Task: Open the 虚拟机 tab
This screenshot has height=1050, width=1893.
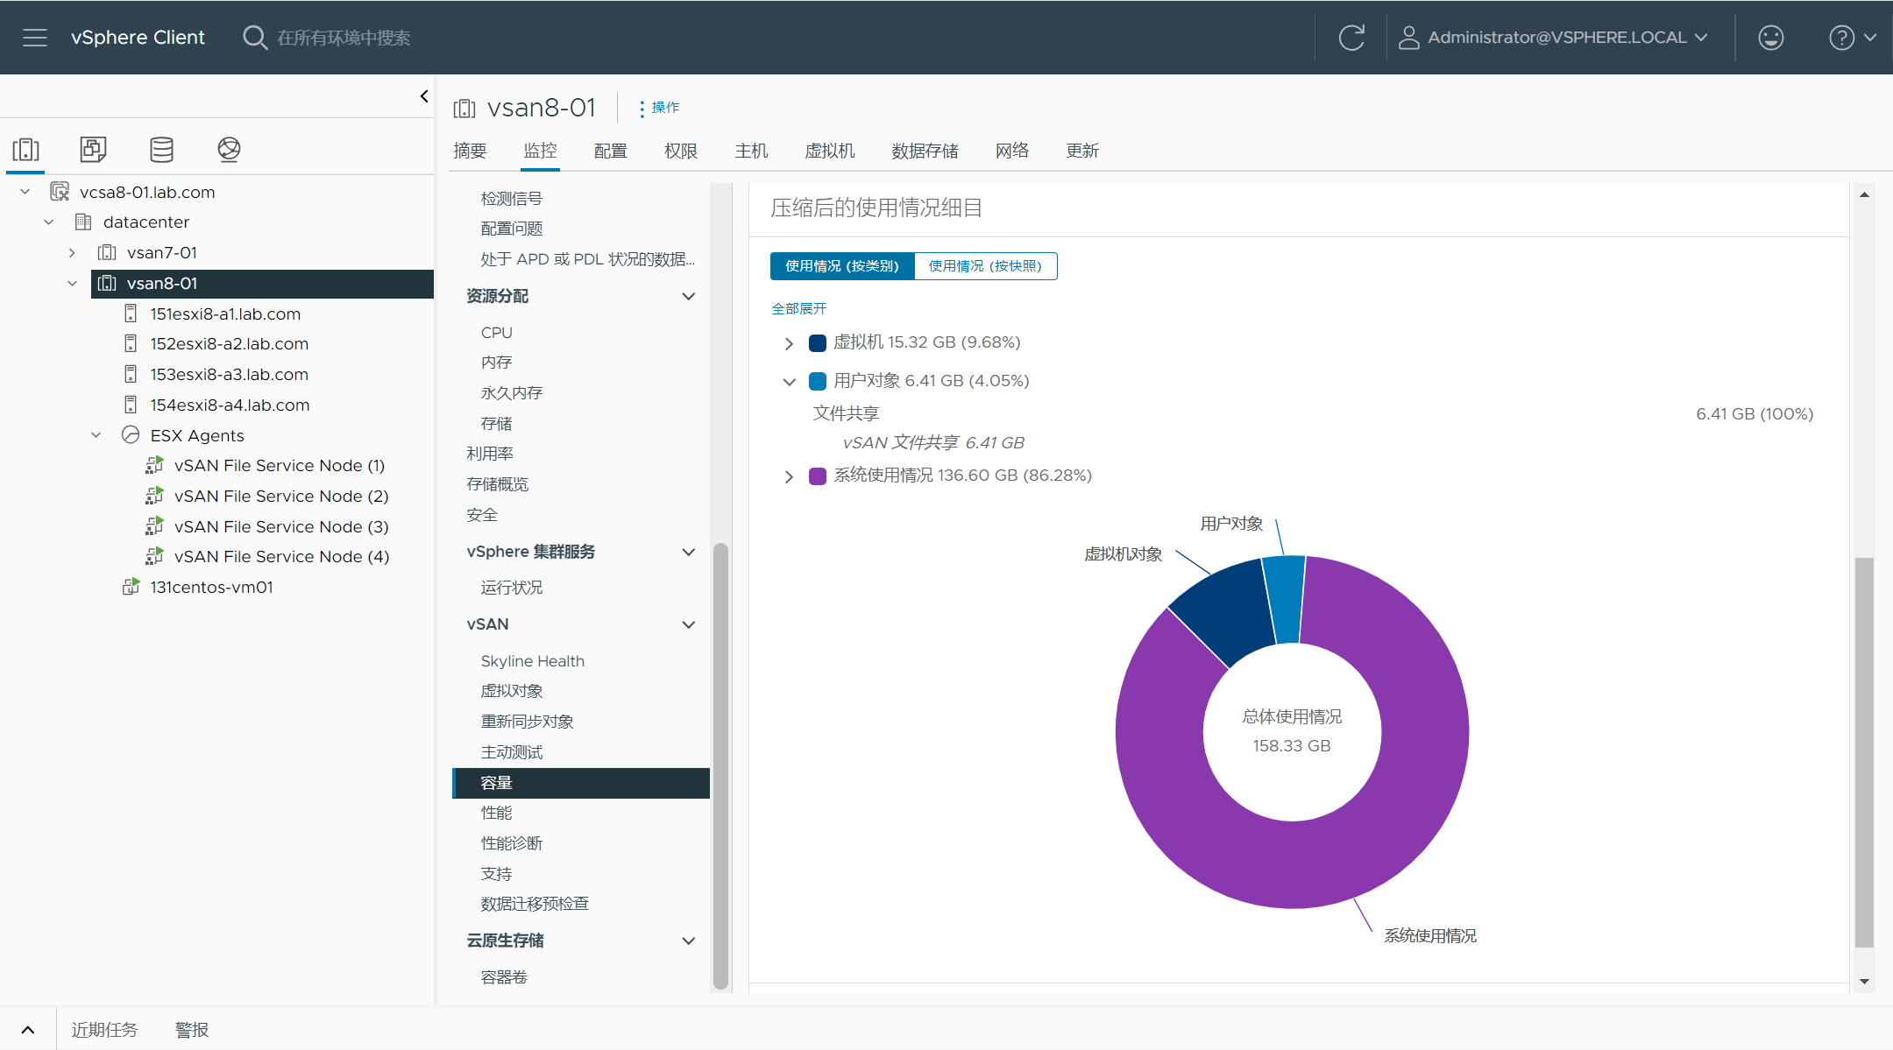Action: coord(830,151)
